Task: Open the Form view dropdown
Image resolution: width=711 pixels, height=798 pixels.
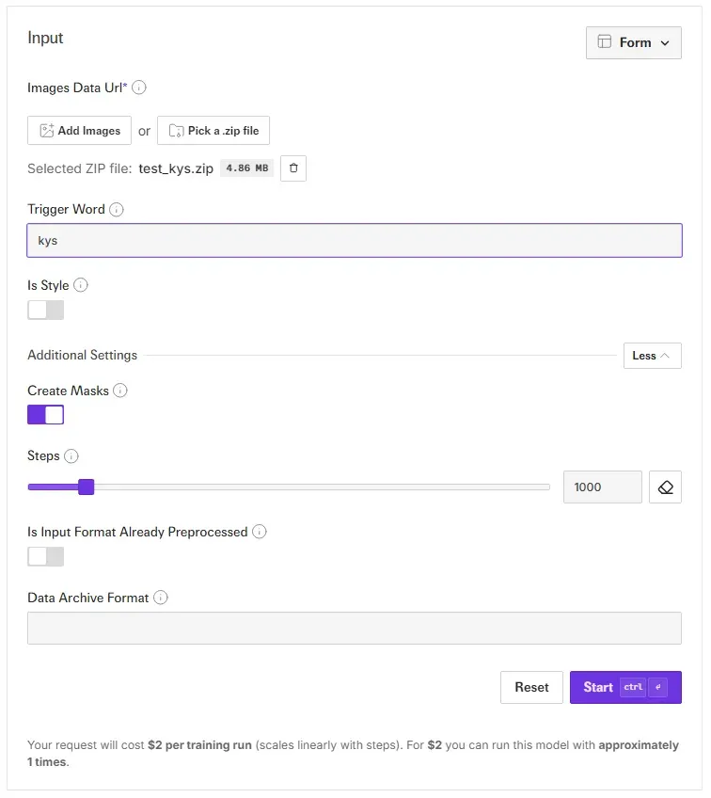Action: click(633, 42)
